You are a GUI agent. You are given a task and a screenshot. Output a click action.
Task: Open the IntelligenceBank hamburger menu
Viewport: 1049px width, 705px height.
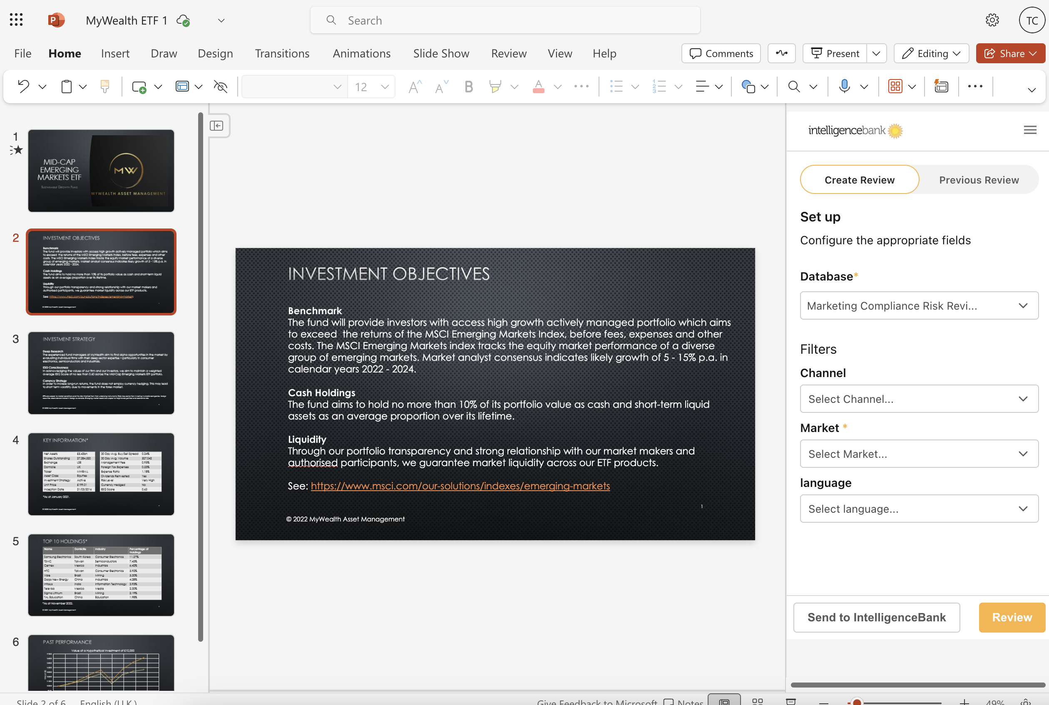1030,130
